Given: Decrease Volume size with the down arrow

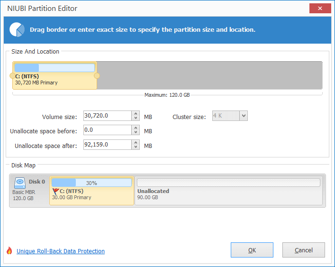Looking at the screenshot, I should 136,118.
